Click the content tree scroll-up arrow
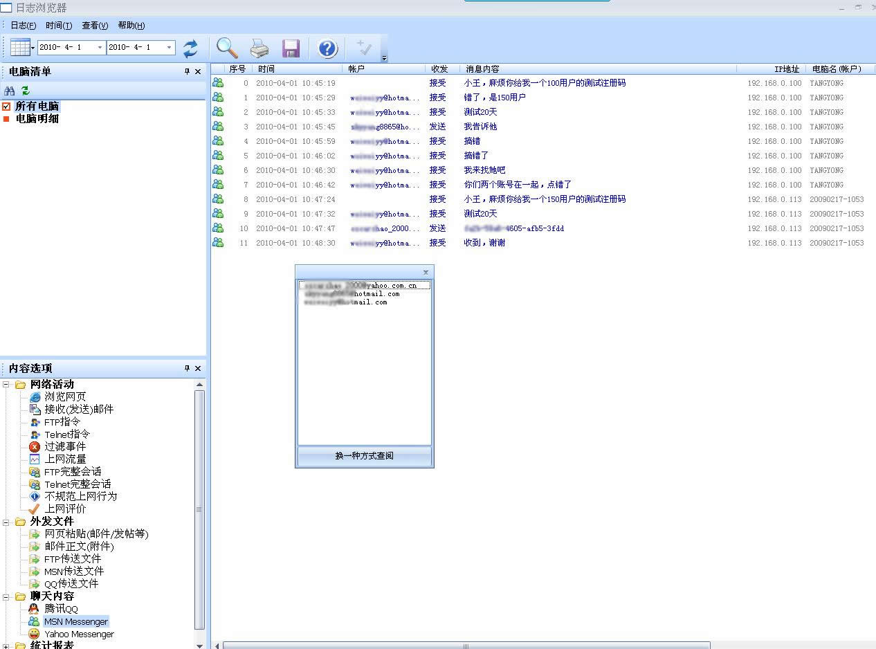The height and width of the screenshot is (649, 876). 199,384
